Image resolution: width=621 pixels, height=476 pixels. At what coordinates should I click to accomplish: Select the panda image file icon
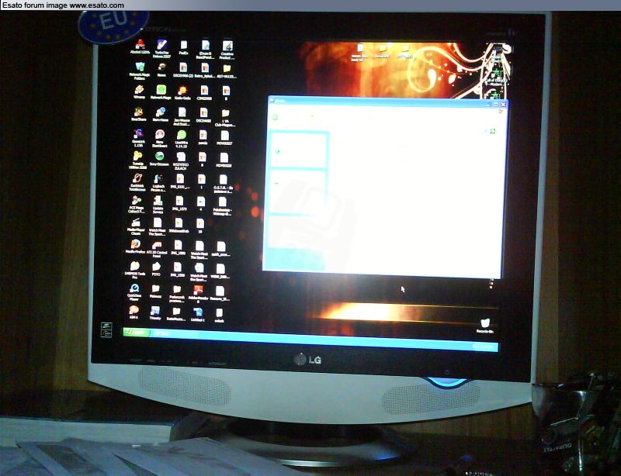click(x=203, y=137)
